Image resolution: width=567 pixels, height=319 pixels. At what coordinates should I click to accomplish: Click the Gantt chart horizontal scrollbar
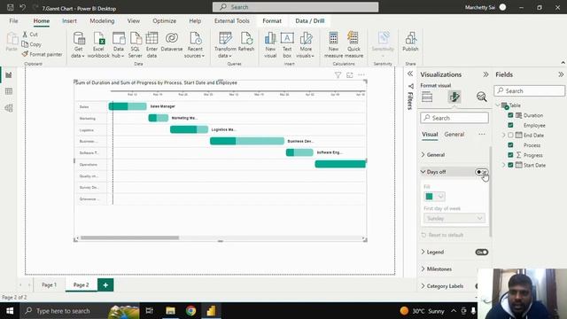click(130, 238)
